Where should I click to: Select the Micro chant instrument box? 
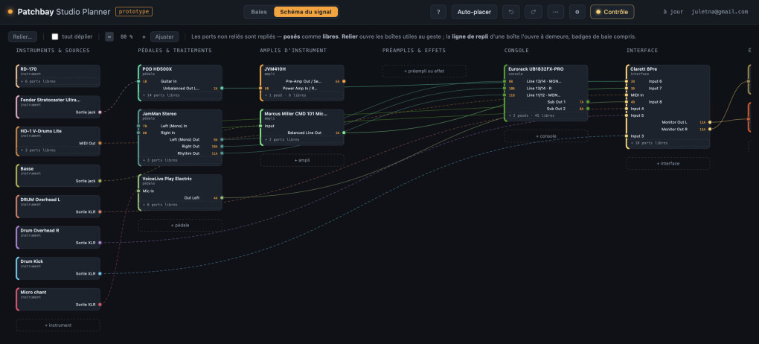[58, 299]
